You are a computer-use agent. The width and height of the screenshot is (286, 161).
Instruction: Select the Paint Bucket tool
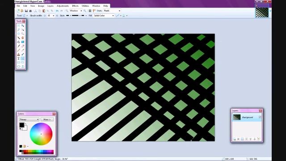(19, 42)
